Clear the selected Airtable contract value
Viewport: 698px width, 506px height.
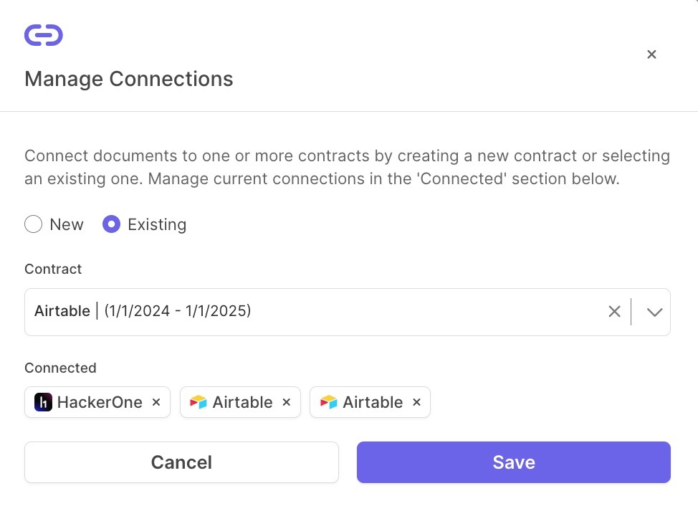[614, 312]
